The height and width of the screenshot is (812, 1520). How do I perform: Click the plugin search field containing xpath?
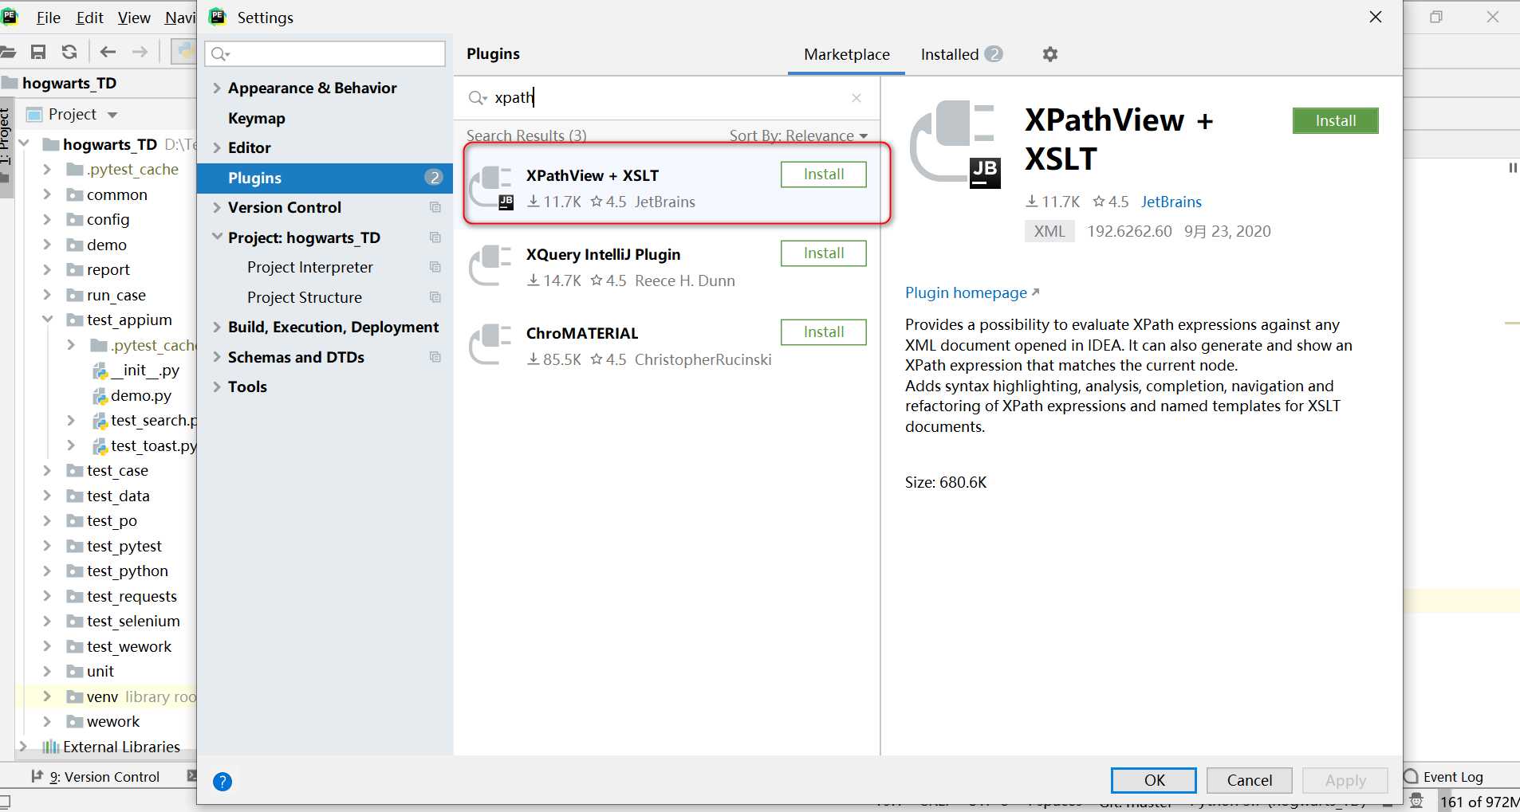tap(667, 98)
